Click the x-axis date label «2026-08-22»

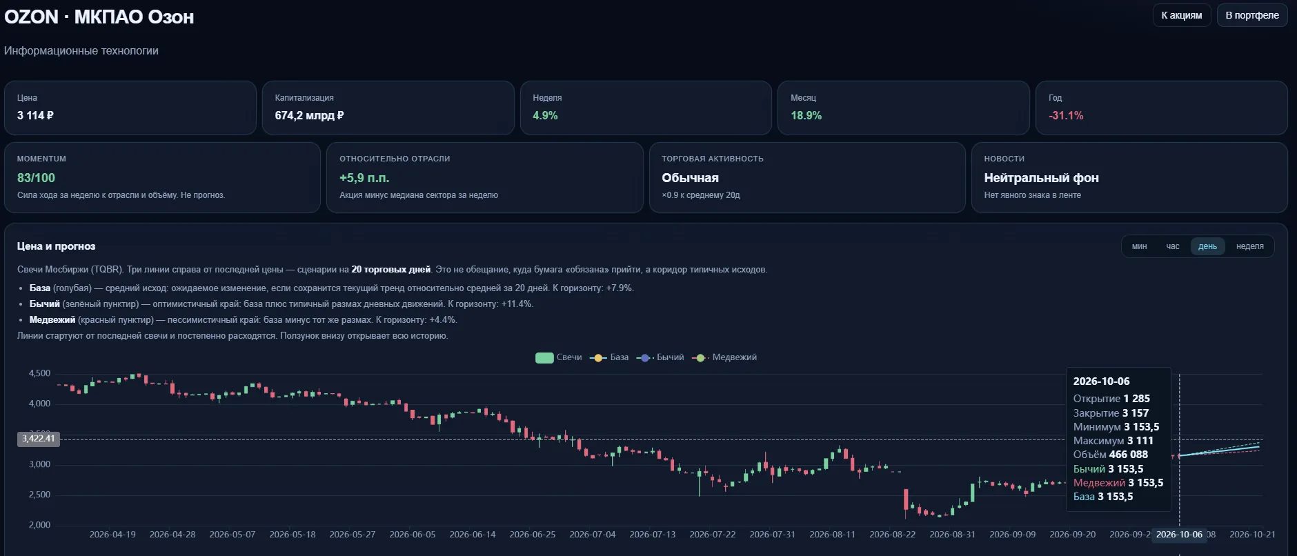tap(893, 535)
